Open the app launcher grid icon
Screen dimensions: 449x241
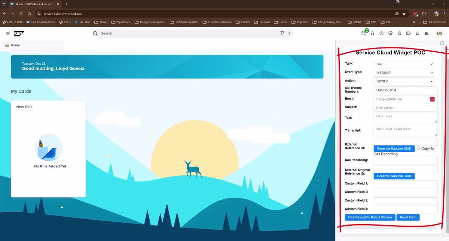coord(427,33)
